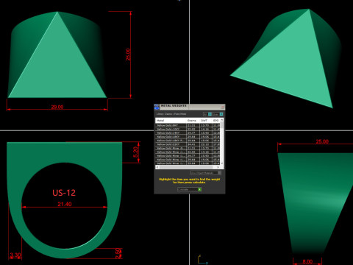Open the left cyan dropdown near Library
This screenshot has height=265, width=353.
click(210, 114)
